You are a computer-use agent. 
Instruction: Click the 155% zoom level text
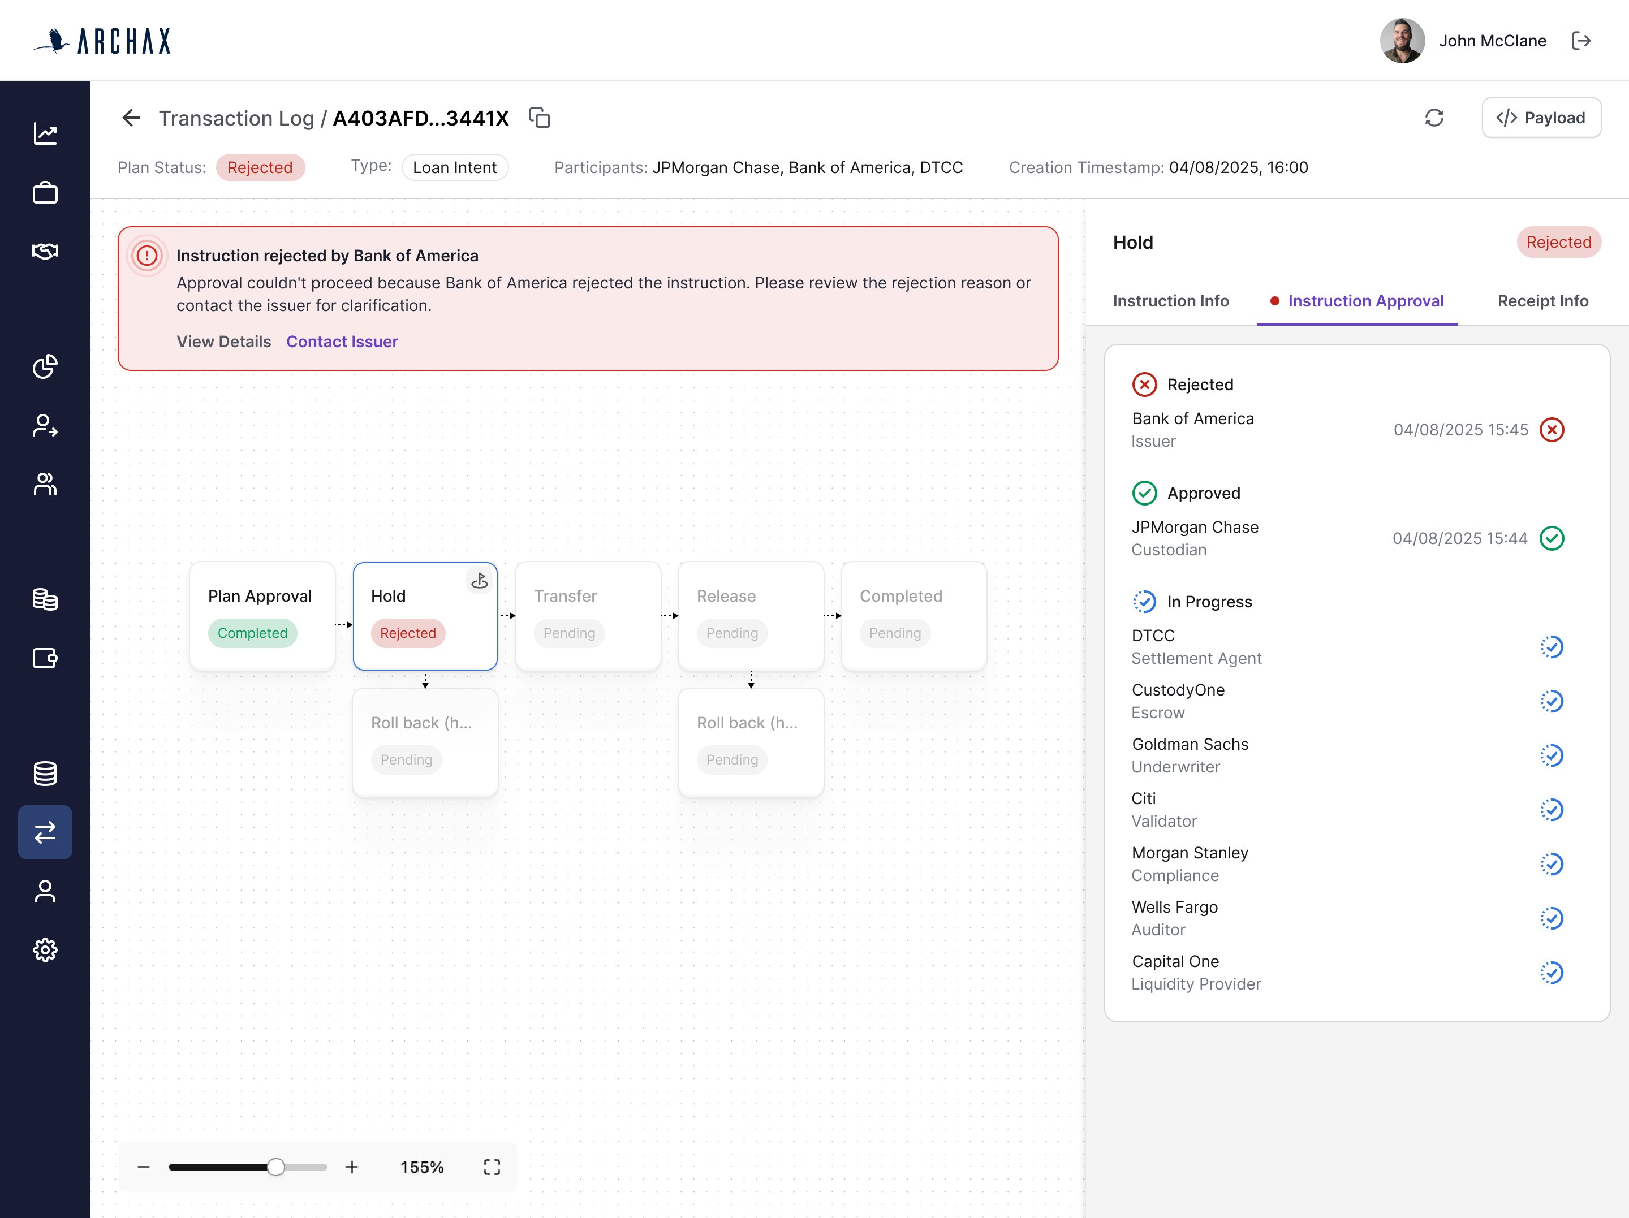point(422,1167)
